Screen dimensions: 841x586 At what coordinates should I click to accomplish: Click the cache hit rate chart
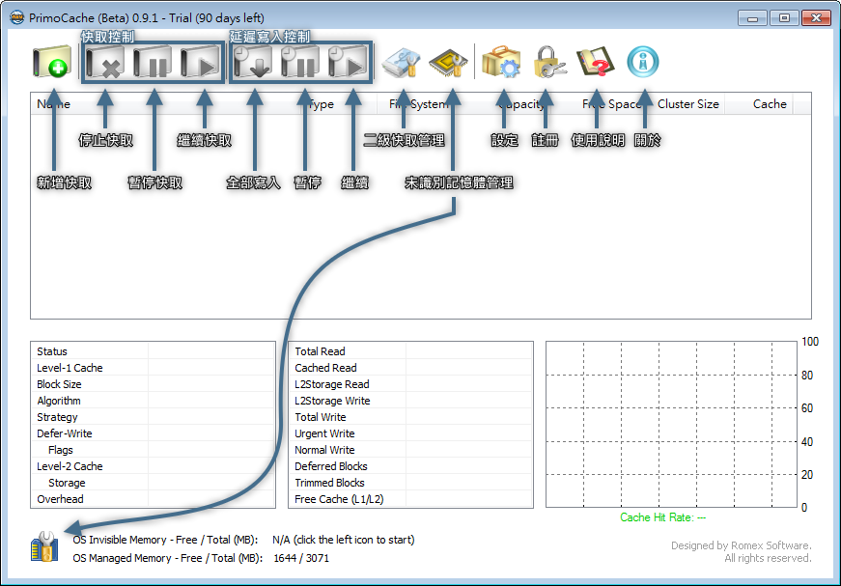671,424
